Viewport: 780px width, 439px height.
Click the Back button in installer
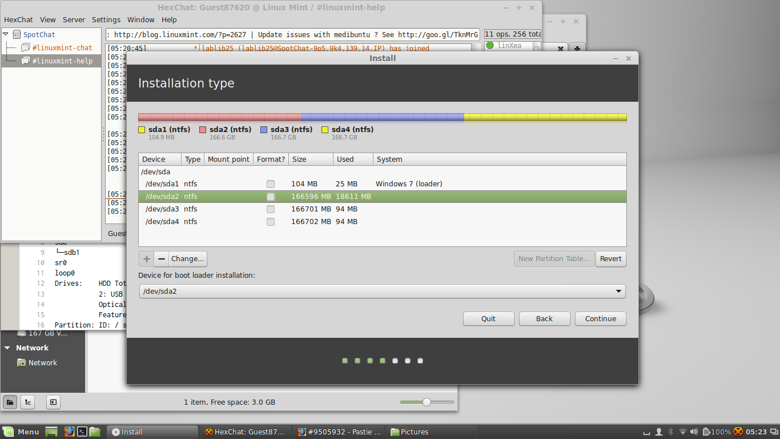pyautogui.click(x=545, y=319)
